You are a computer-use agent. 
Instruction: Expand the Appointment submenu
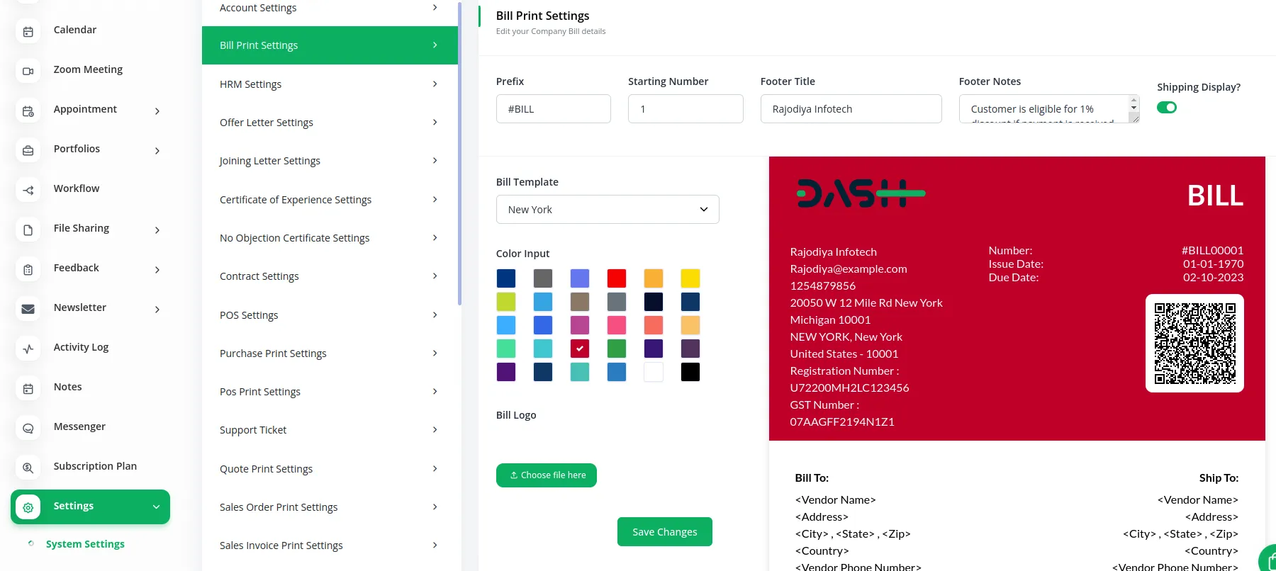(157, 111)
